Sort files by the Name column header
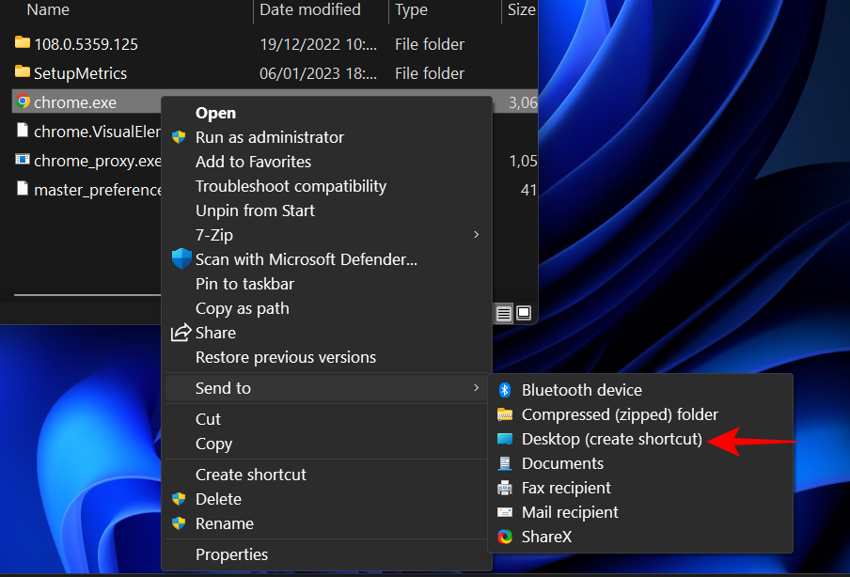The width and height of the screenshot is (850, 577). [47, 10]
